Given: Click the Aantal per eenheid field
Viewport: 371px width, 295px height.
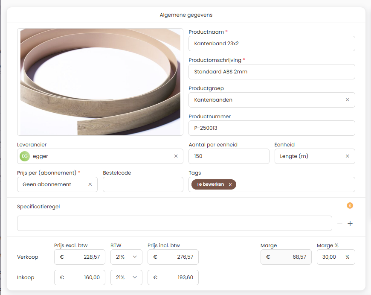Looking at the screenshot, I should click(x=229, y=156).
